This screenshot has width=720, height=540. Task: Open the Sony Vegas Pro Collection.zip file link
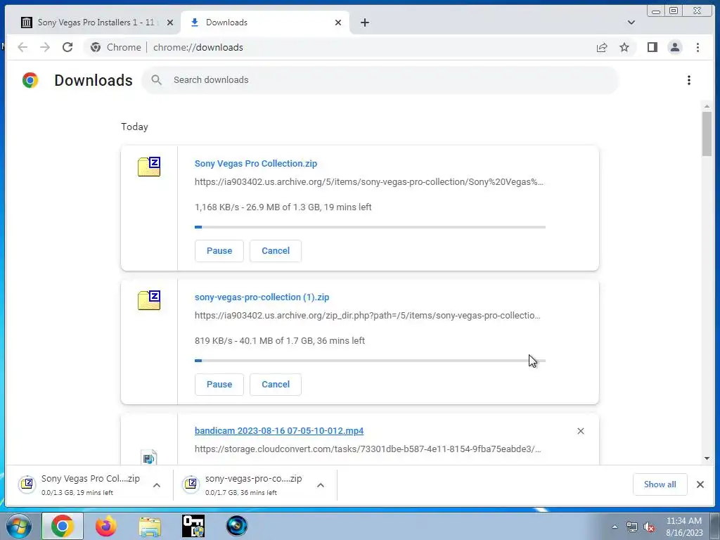click(x=256, y=163)
